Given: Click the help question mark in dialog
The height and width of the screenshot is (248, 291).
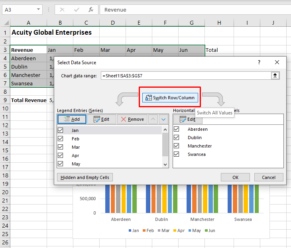Looking at the screenshot, I should pyautogui.click(x=259, y=62).
